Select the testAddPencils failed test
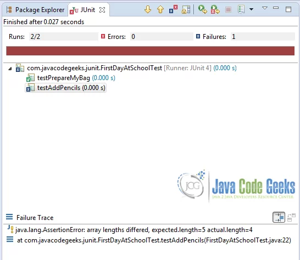 click(66, 88)
